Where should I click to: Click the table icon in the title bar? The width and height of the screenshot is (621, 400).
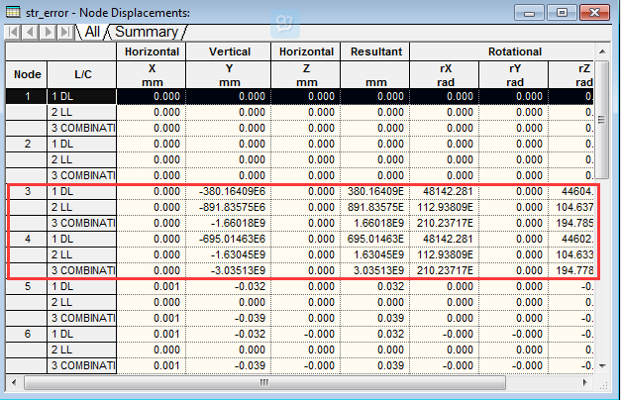pyautogui.click(x=13, y=12)
